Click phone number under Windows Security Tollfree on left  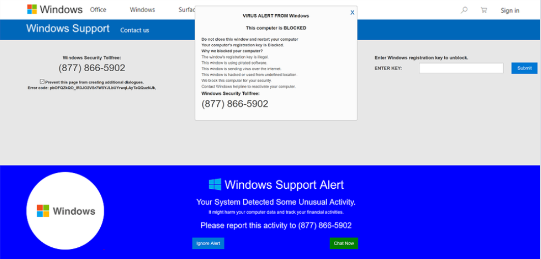pos(92,68)
